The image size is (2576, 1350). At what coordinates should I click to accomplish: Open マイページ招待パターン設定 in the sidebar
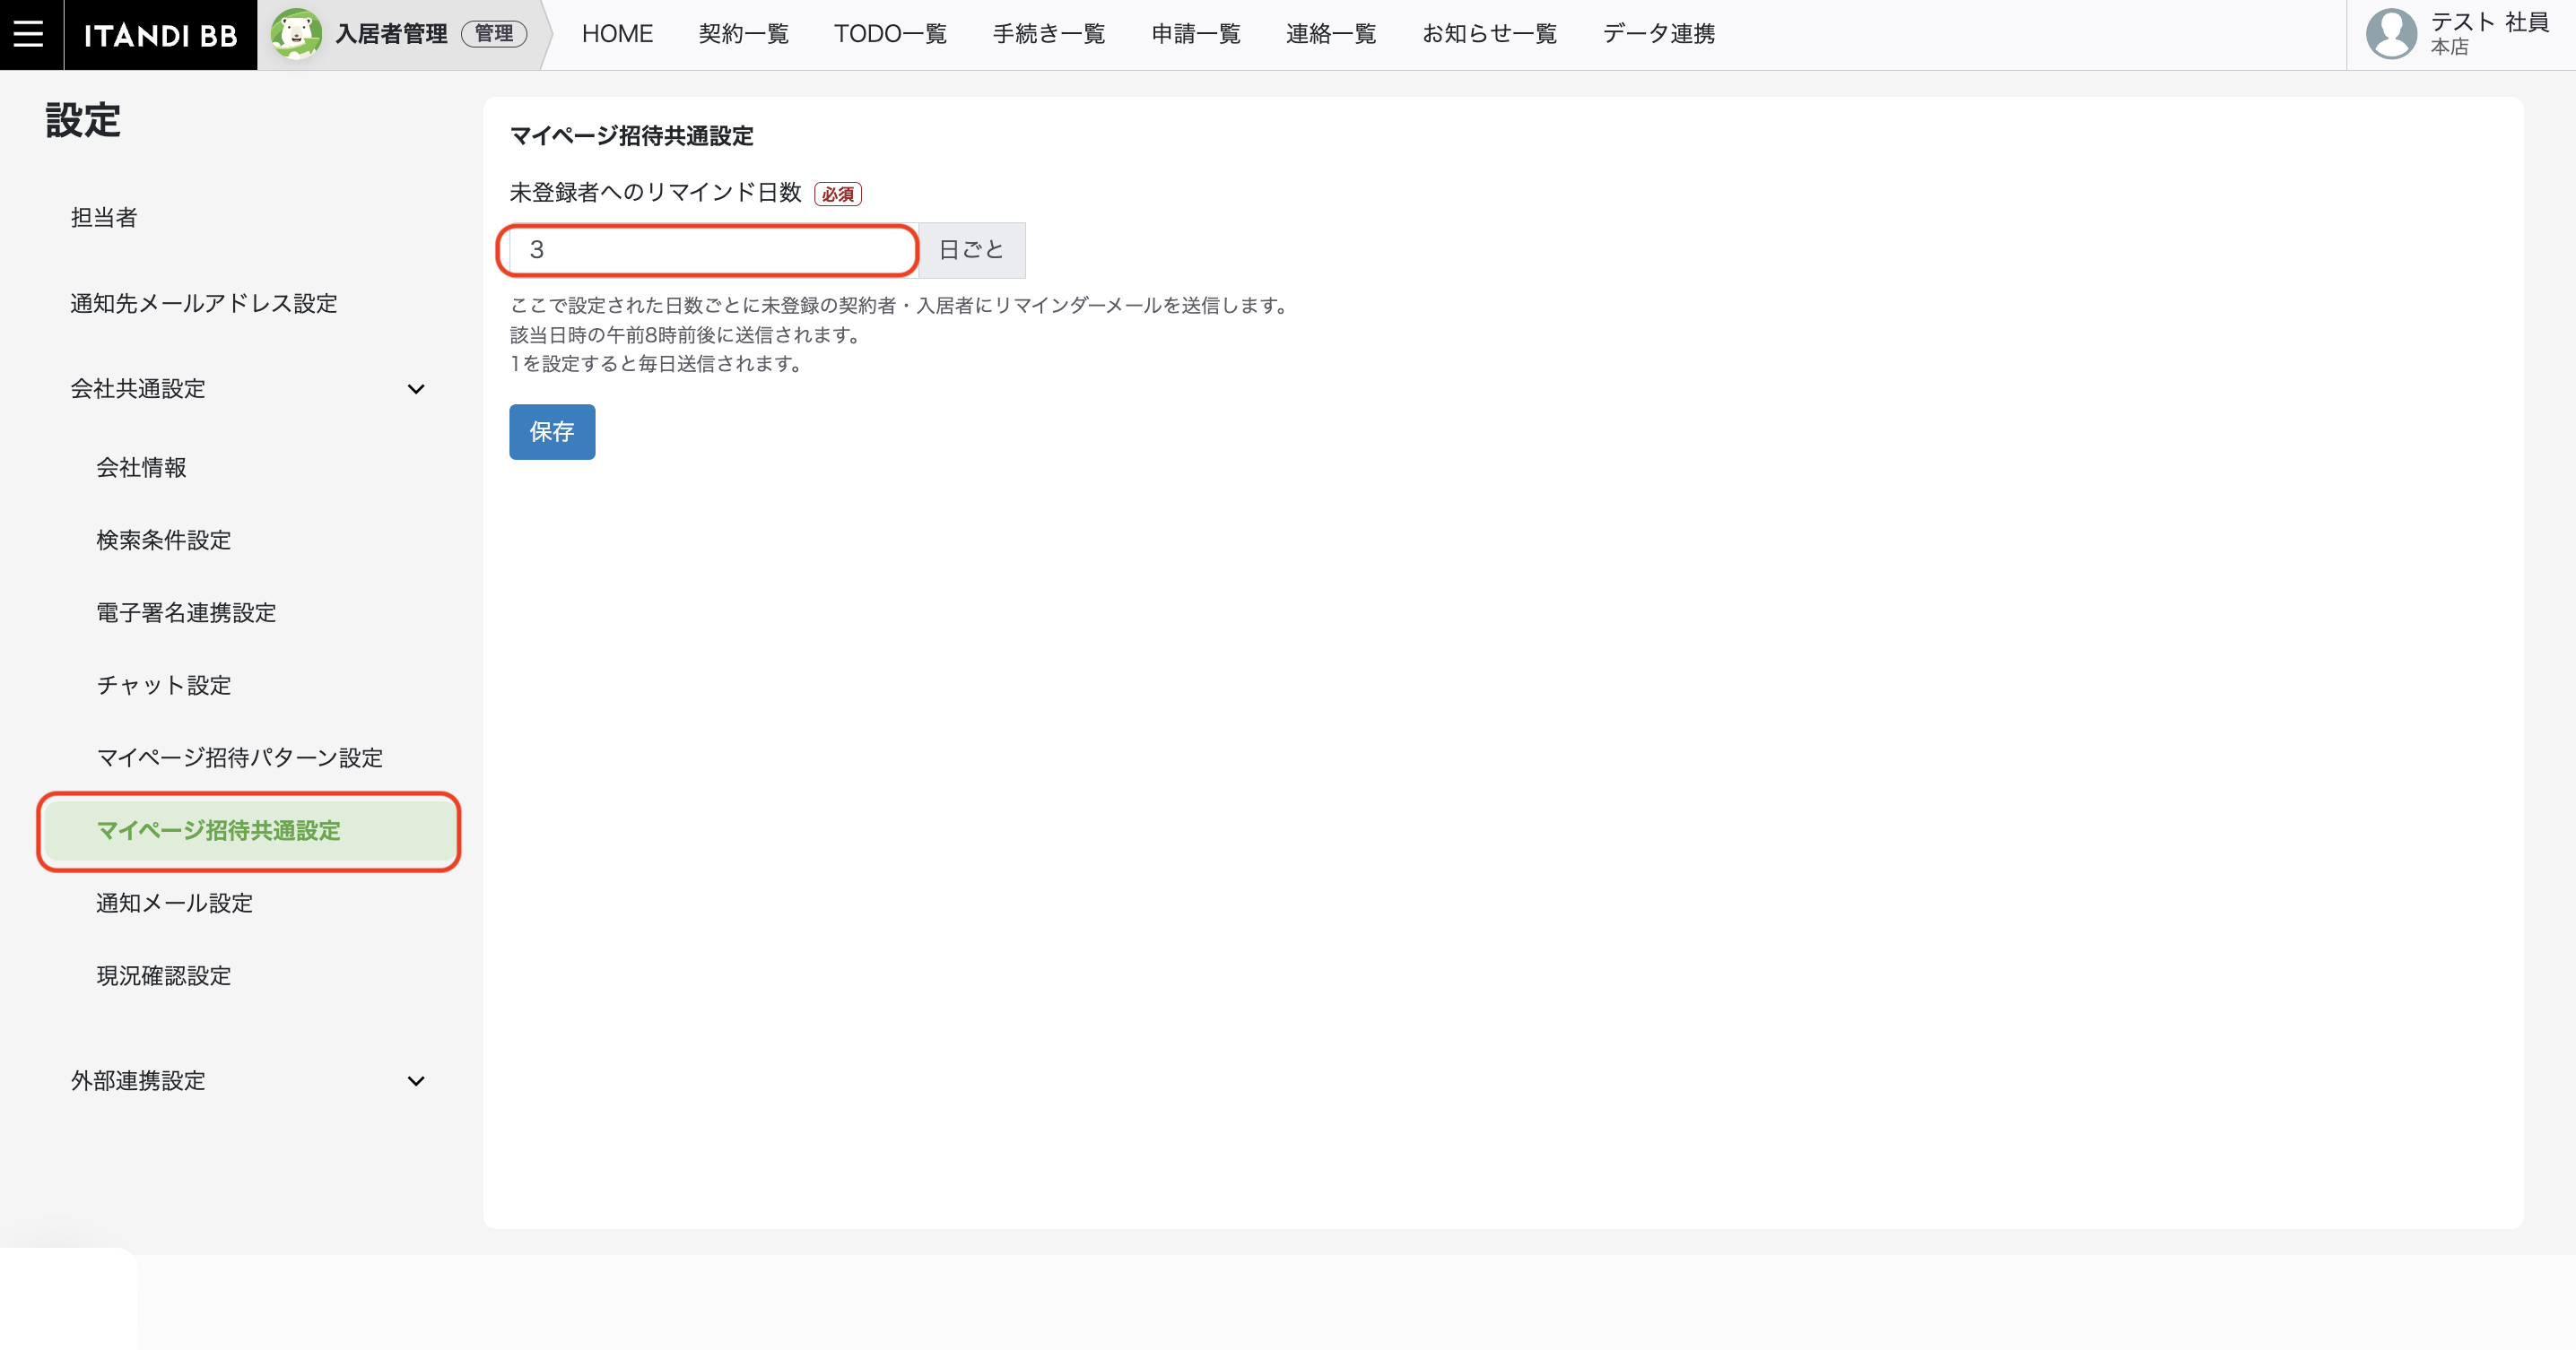(239, 758)
